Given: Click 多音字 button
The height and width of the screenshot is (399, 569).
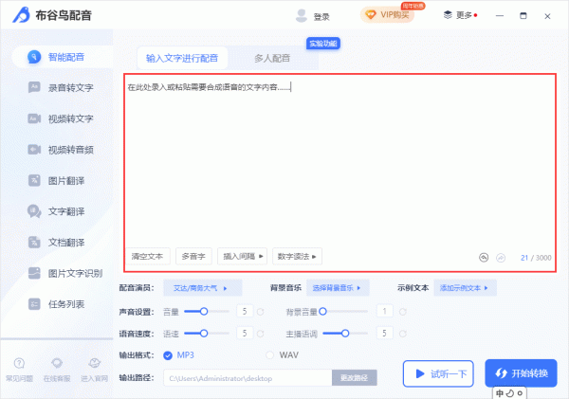Looking at the screenshot, I should coord(193,257).
